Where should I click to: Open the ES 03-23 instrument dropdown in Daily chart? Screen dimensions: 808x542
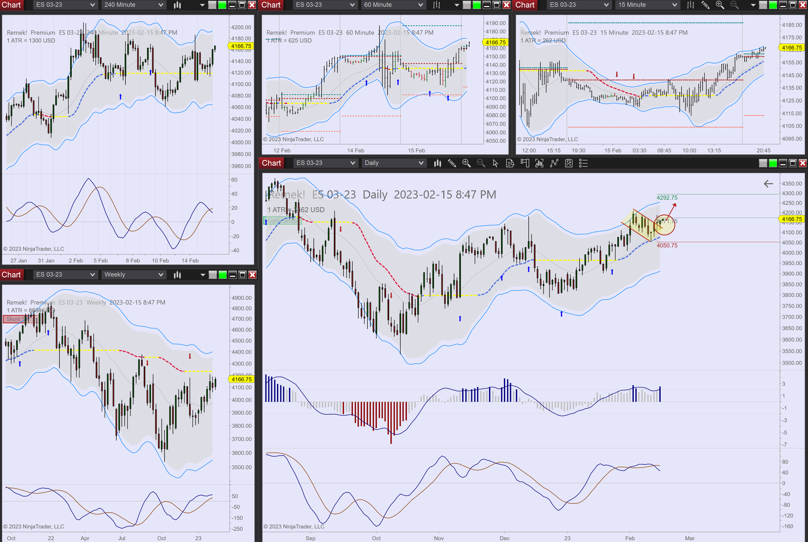tap(325, 163)
